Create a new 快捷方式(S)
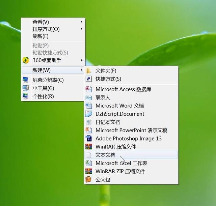 tap(131, 79)
